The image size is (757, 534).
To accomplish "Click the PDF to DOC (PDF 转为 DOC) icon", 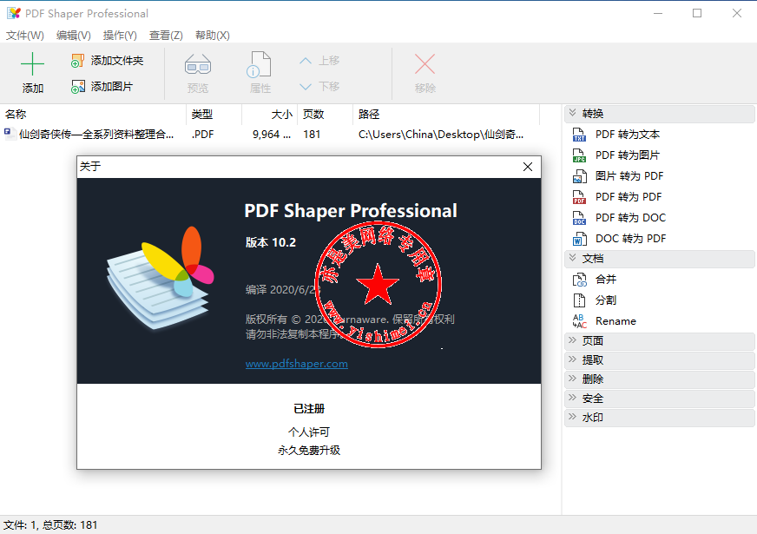I will point(579,218).
